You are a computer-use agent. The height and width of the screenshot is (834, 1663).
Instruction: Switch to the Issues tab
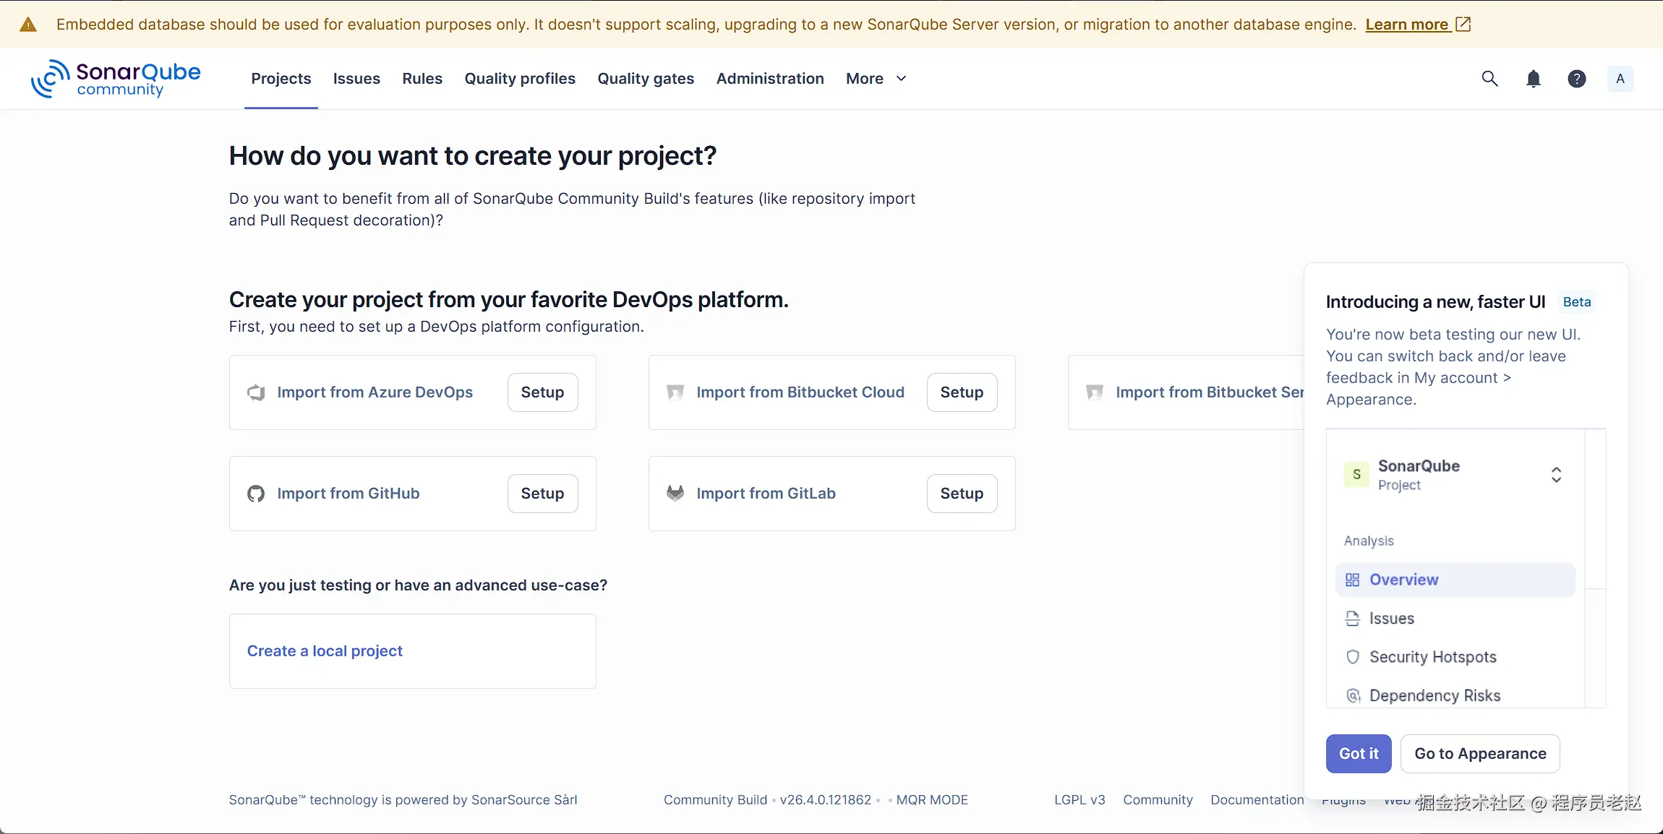[x=356, y=79]
